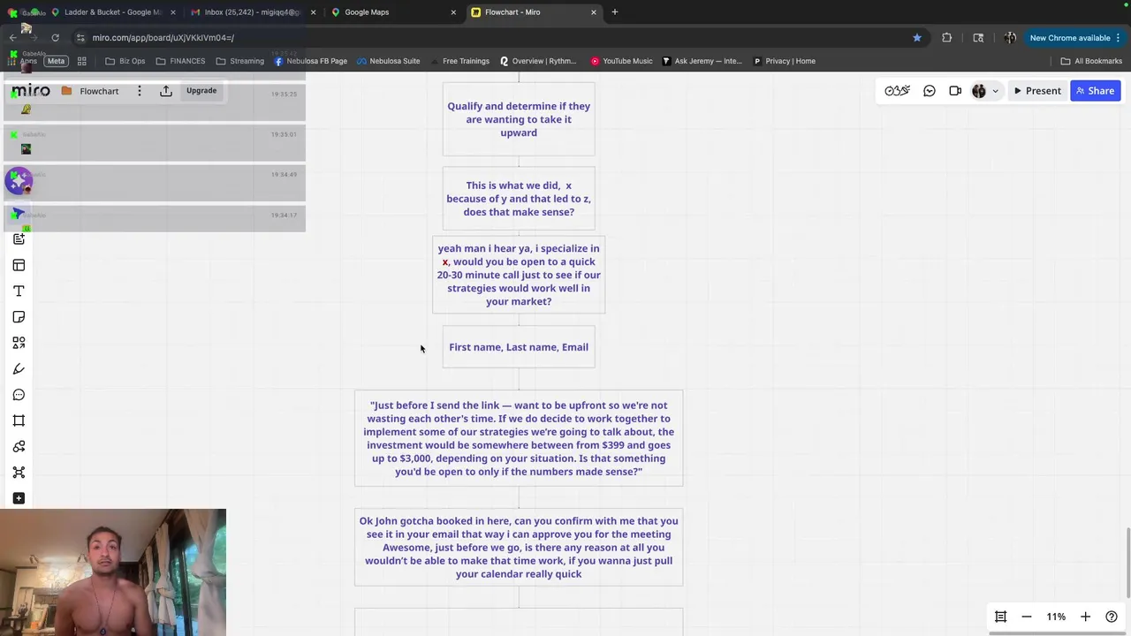This screenshot has width=1131, height=636.
Task: Select the Text tool
Action: [19, 291]
